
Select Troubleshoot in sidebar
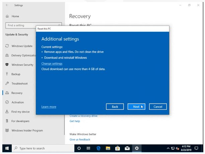click(19, 83)
